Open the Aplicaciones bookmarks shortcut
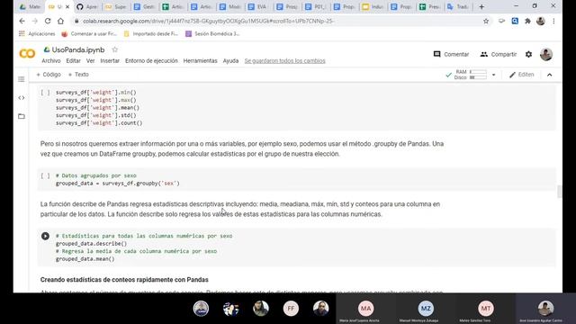This screenshot has height=324, width=576. (x=37, y=34)
